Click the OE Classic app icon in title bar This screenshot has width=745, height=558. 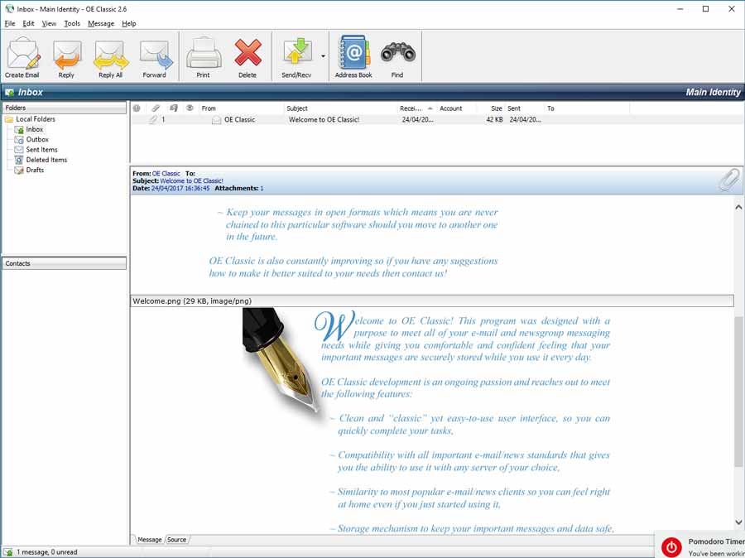(x=9, y=8)
